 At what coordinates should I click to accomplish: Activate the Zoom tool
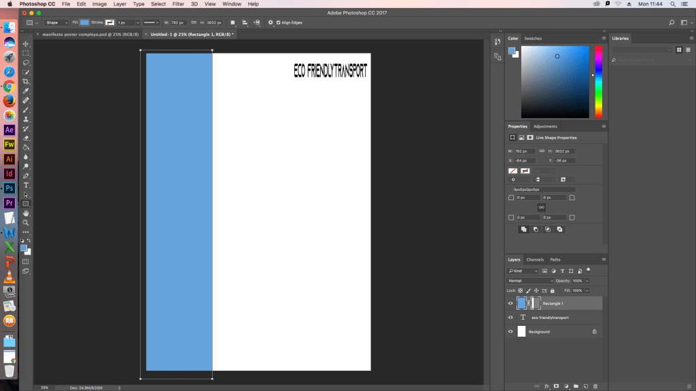tap(26, 223)
